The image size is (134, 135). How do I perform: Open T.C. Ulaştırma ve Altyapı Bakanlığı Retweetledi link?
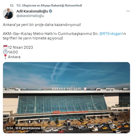click(49, 5)
